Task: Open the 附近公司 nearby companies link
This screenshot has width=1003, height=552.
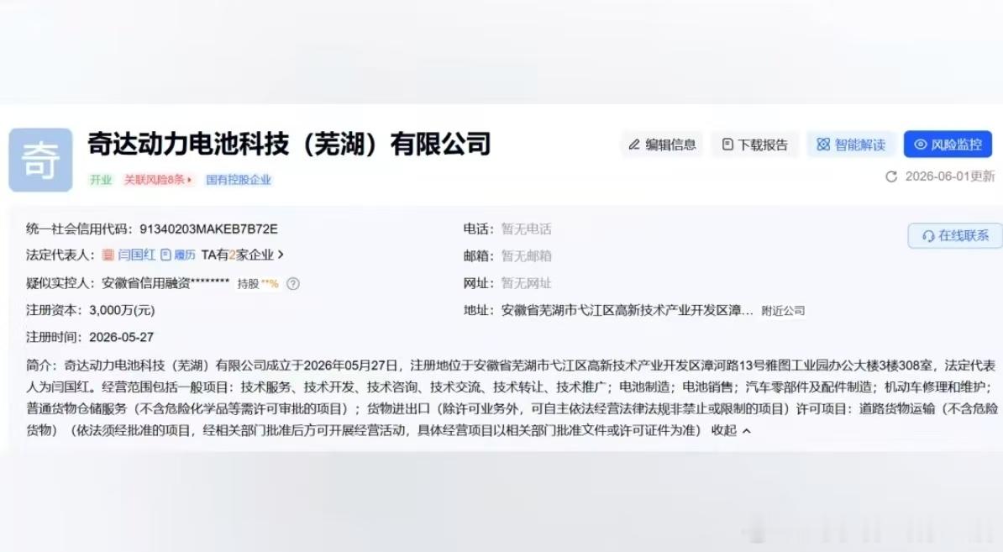Action: click(x=783, y=311)
